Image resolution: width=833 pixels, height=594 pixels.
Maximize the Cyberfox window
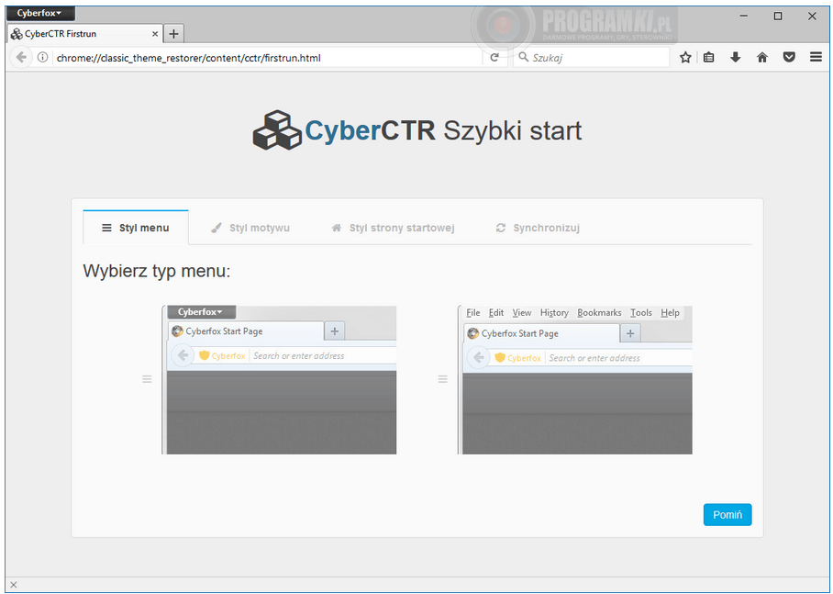tap(778, 16)
